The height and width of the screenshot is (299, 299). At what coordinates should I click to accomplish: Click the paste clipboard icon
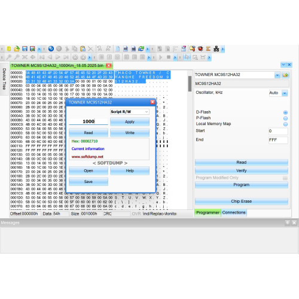[x=83, y=48]
